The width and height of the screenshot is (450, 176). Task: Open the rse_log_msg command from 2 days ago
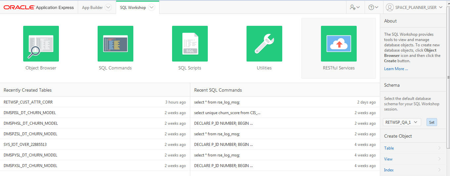tap(217, 102)
